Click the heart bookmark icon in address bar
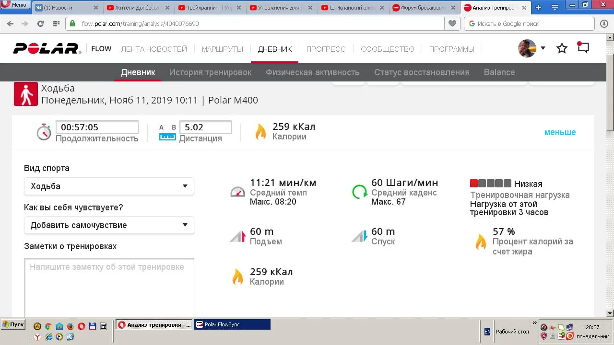The image size is (614, 345). pos(451,23)
